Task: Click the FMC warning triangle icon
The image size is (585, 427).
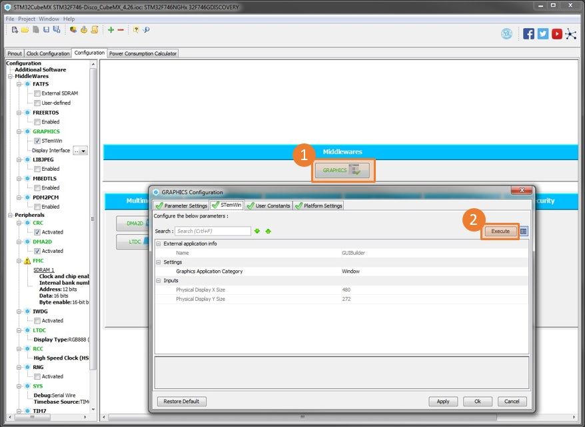Action: point(27,261)
